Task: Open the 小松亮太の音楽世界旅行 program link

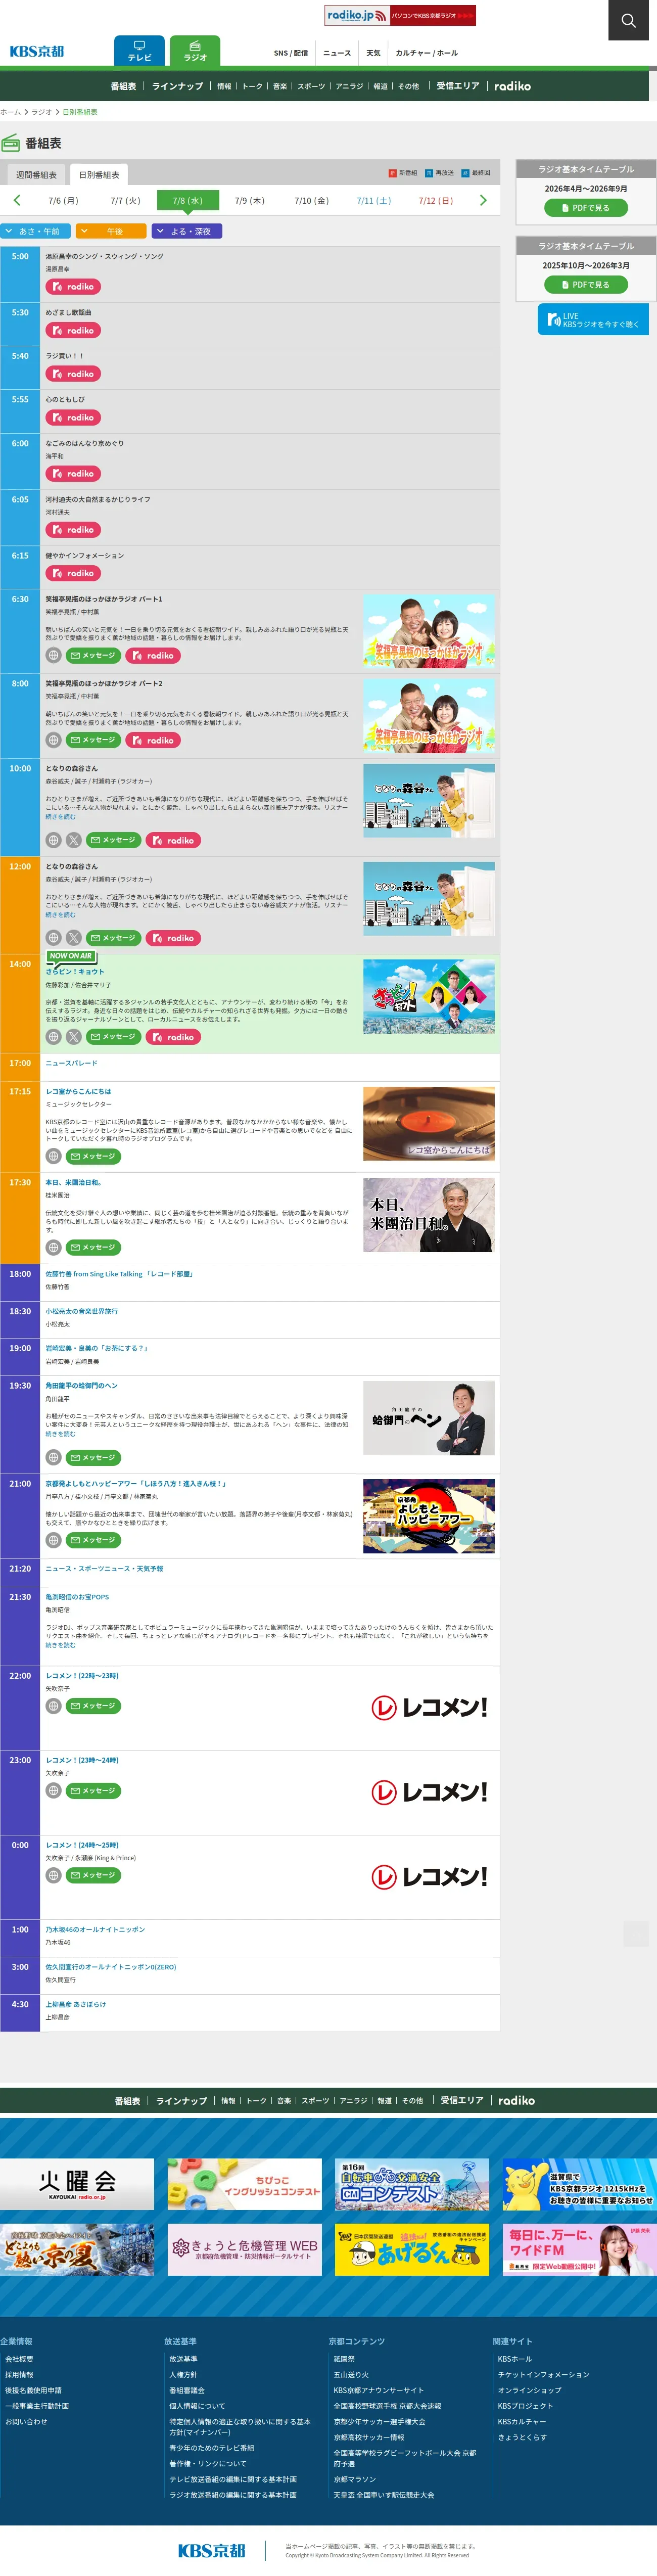Action: [x=81, y=1311]
